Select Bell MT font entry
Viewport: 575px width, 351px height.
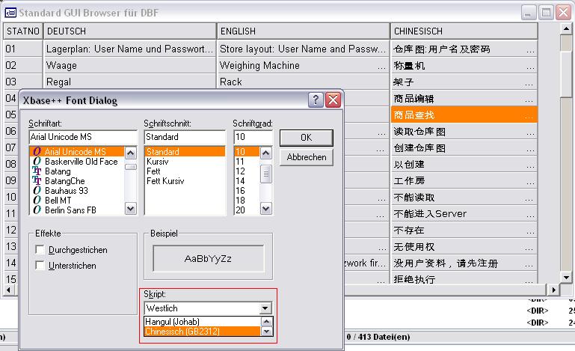point(58,201)
